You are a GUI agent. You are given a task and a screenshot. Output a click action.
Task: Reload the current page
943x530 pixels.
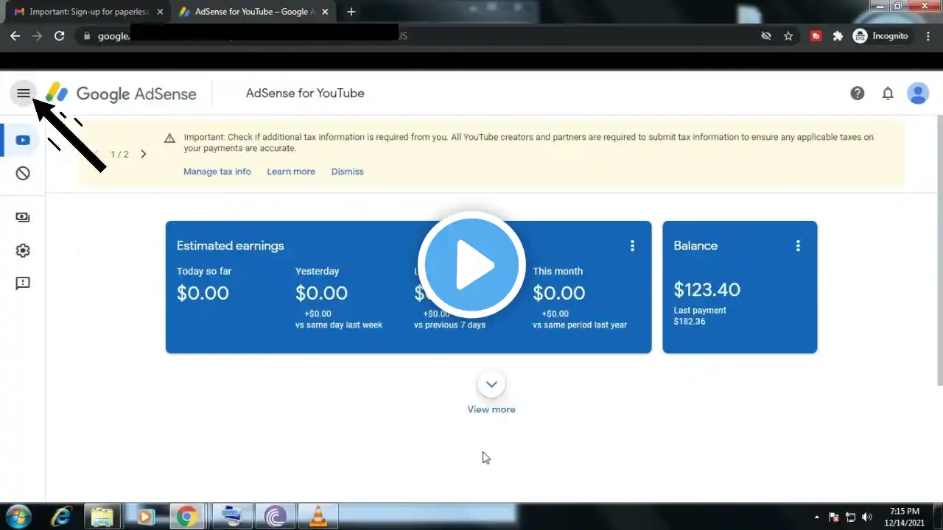point(60,36)
